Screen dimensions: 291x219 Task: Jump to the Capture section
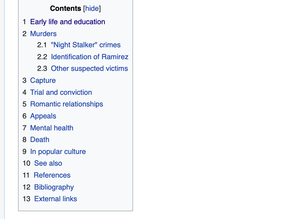point(43,81)
